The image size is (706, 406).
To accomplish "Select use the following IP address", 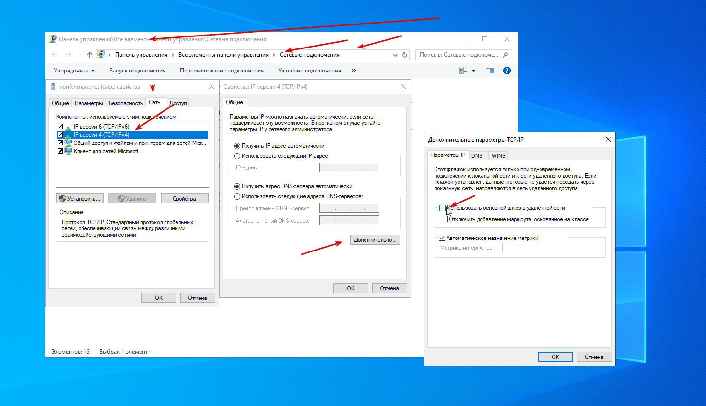I will click(237, 156).
